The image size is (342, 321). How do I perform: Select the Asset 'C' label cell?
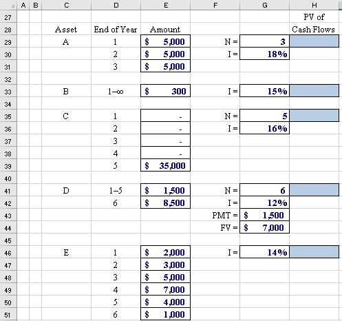pos(67,116)
